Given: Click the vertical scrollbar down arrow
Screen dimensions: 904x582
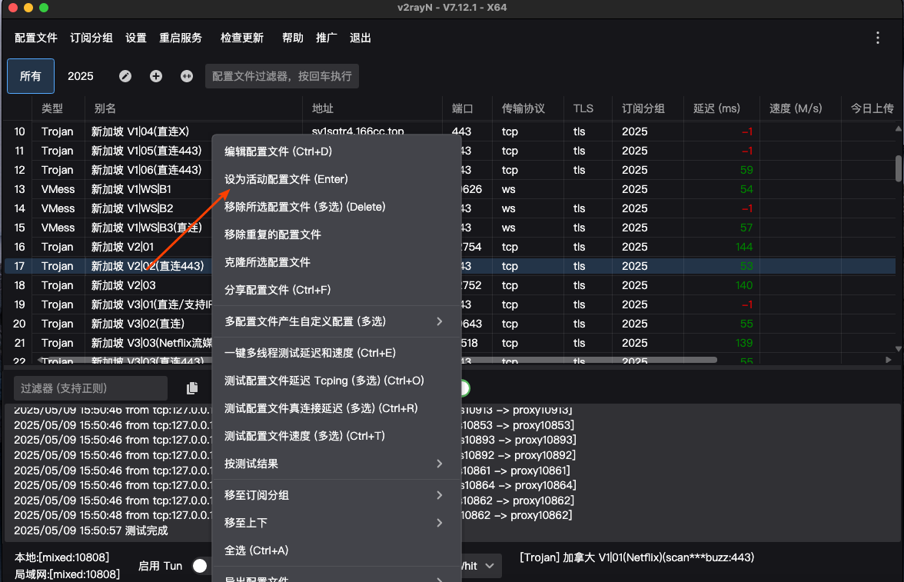Looking at the screenshot, I should [898, 349].
